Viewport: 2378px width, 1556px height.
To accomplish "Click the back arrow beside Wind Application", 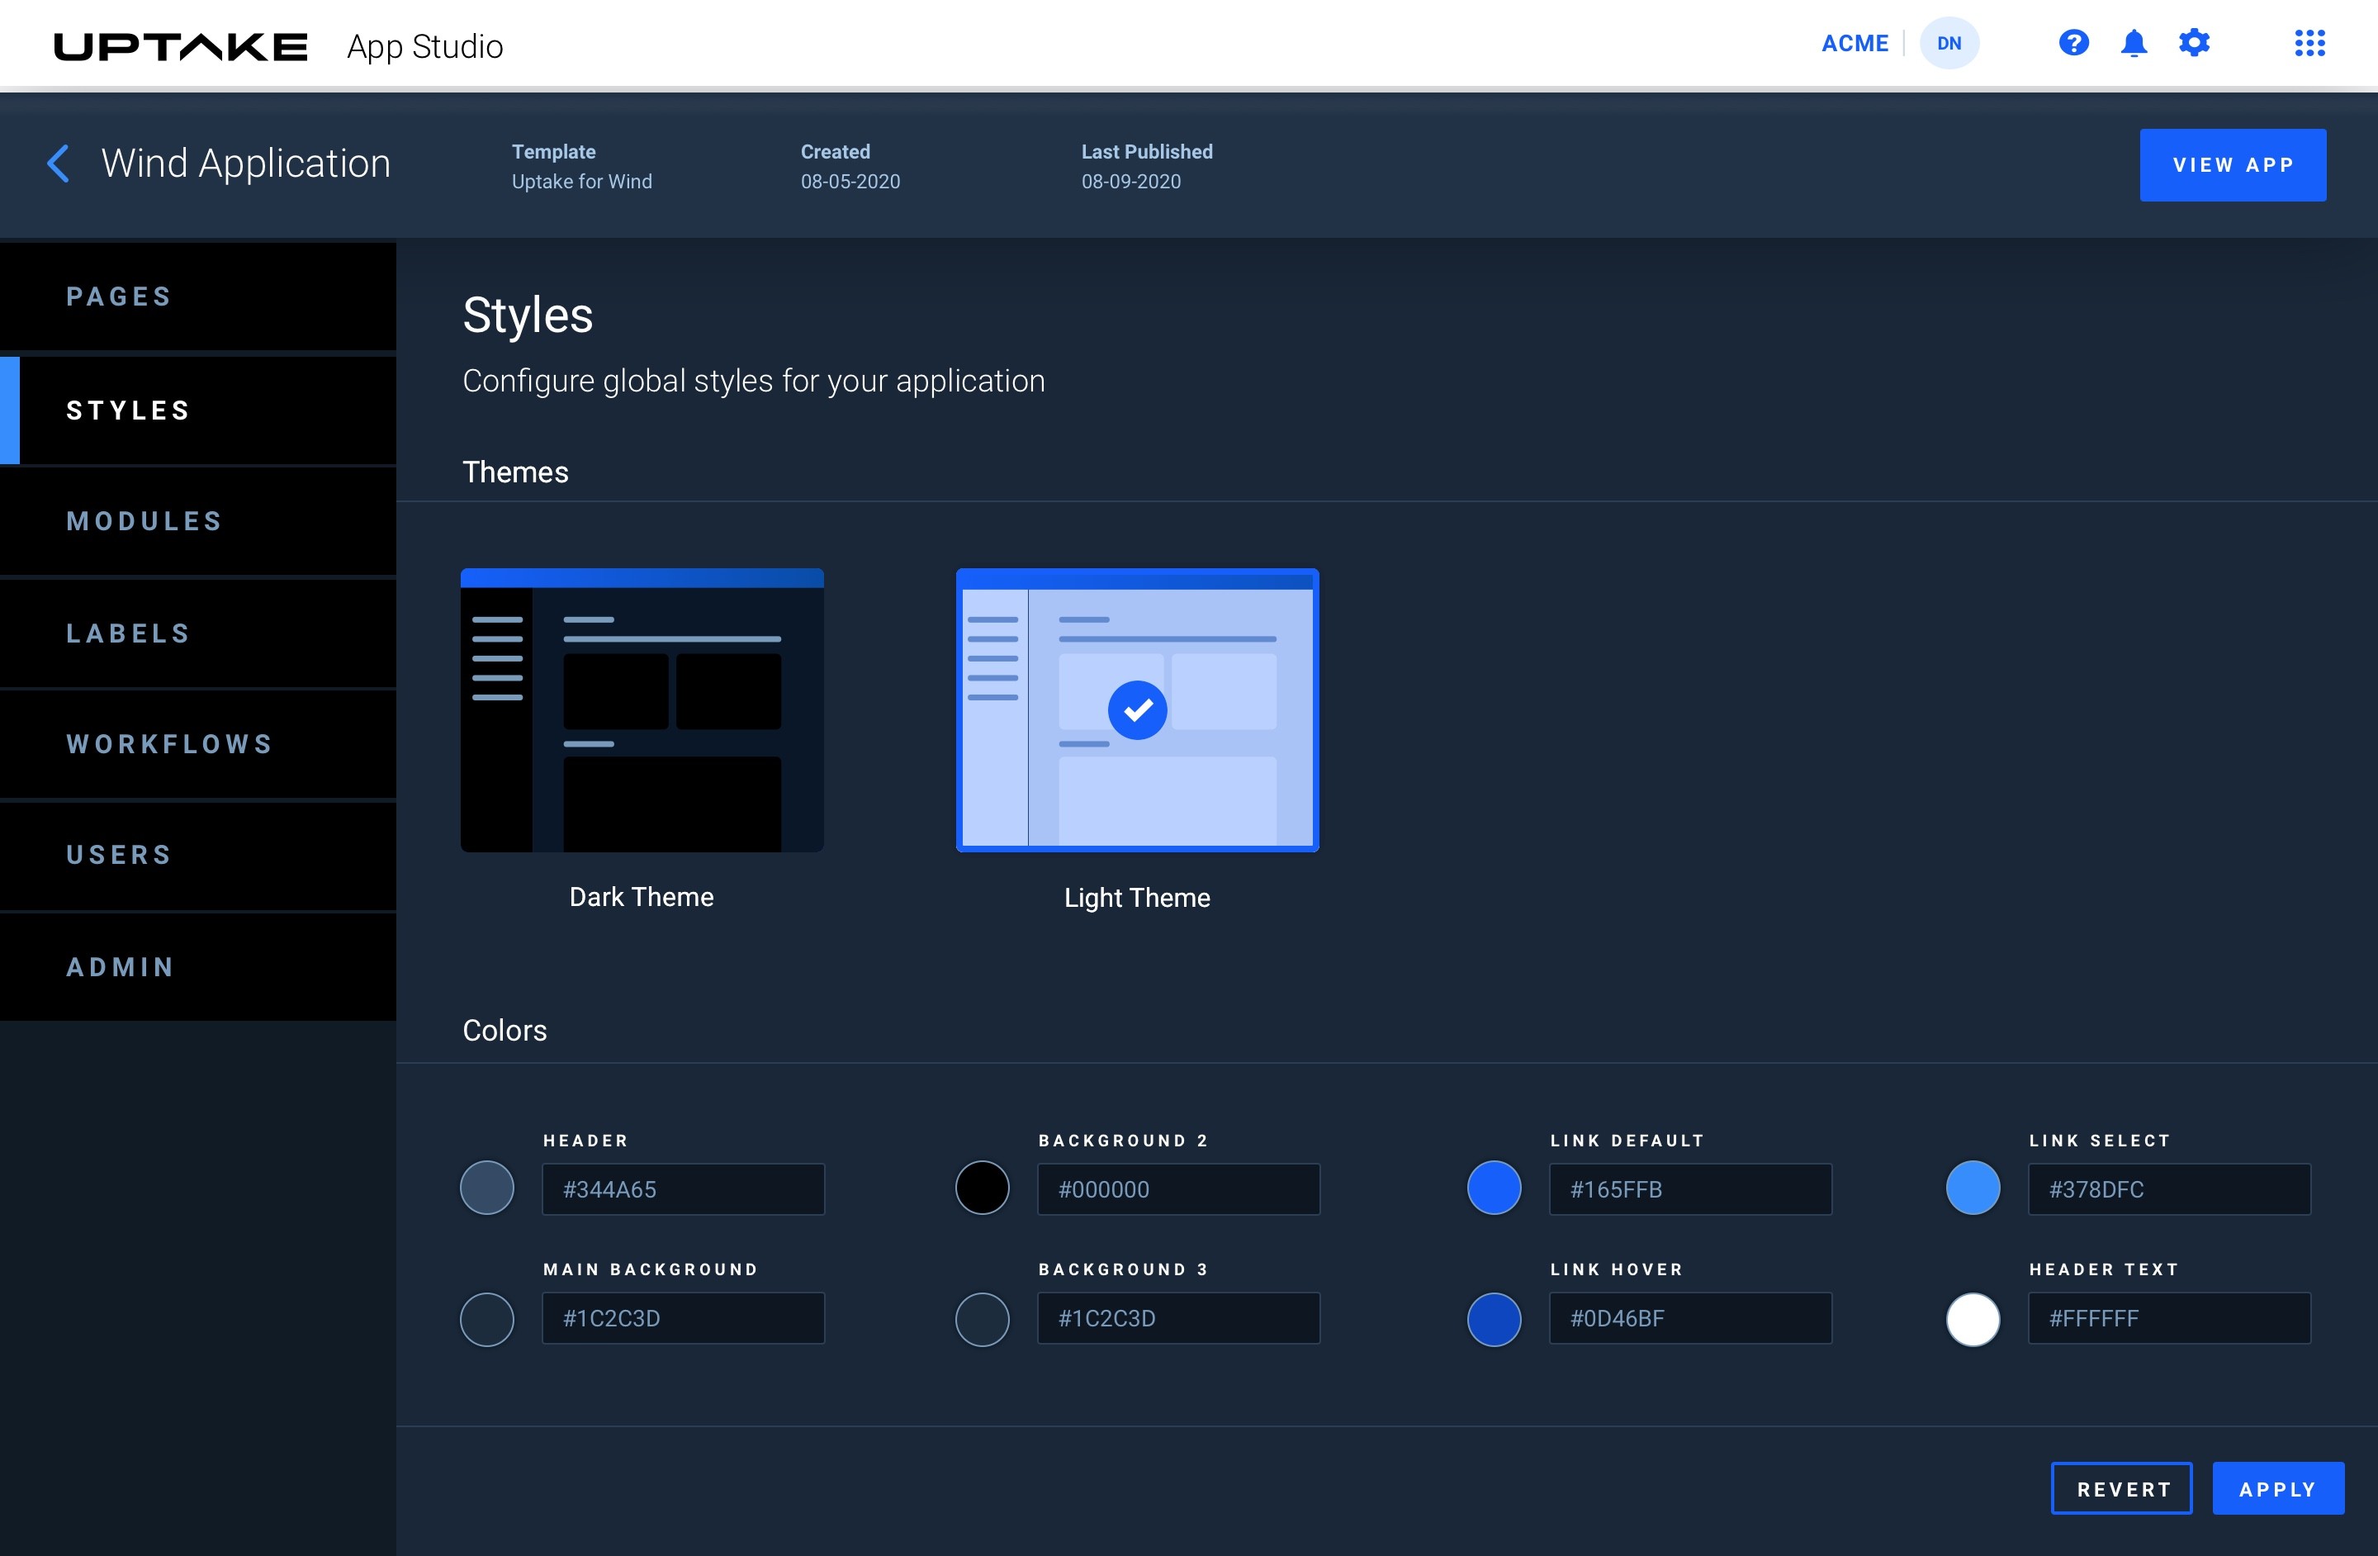I will tap(58, 163).
